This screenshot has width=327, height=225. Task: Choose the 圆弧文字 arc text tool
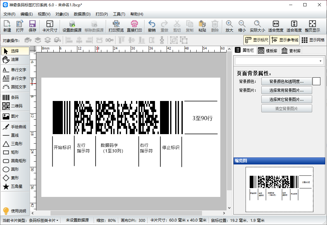point(15,87)
